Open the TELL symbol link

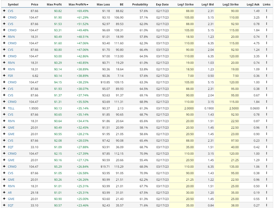click(x=11, y=108)
